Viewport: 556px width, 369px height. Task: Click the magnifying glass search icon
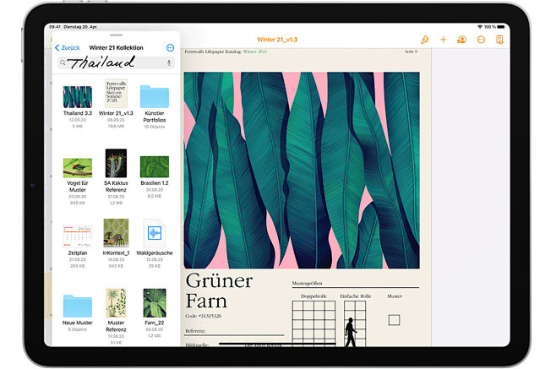tap(63, 62)
